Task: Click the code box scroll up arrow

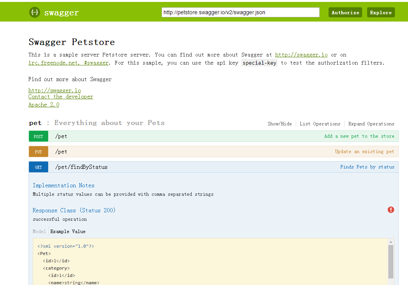Action: pyautogui.click(x=391, y=242)
